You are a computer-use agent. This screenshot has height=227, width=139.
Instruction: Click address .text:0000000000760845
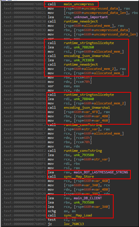click(24, 34)
